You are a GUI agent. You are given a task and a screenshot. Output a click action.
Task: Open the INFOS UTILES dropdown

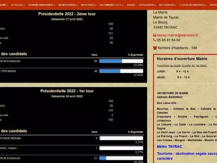88,5
